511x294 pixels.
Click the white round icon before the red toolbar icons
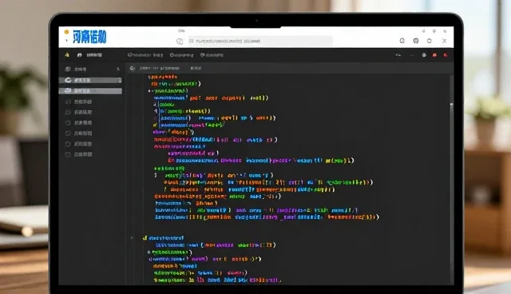pos(424,55)
